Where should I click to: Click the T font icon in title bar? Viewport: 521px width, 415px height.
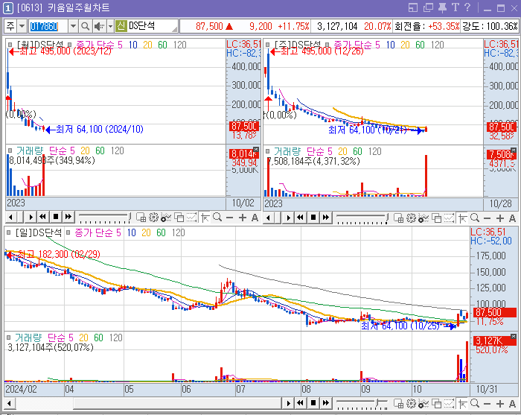click(456, 7)
